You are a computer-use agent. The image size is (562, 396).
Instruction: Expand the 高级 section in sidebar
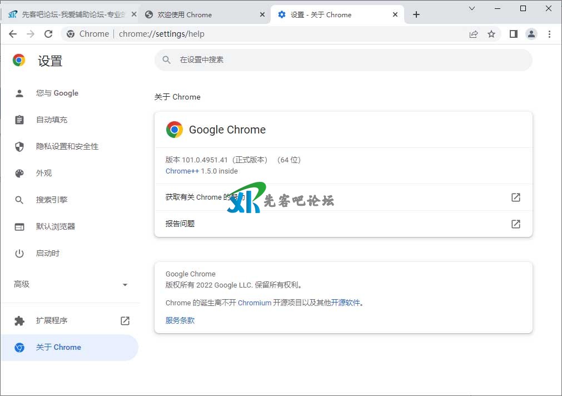(x=125, y=284)
